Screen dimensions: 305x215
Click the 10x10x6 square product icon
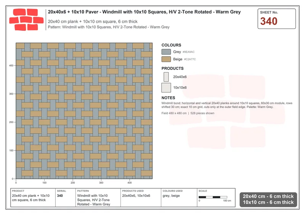click(x=166, y=88)
